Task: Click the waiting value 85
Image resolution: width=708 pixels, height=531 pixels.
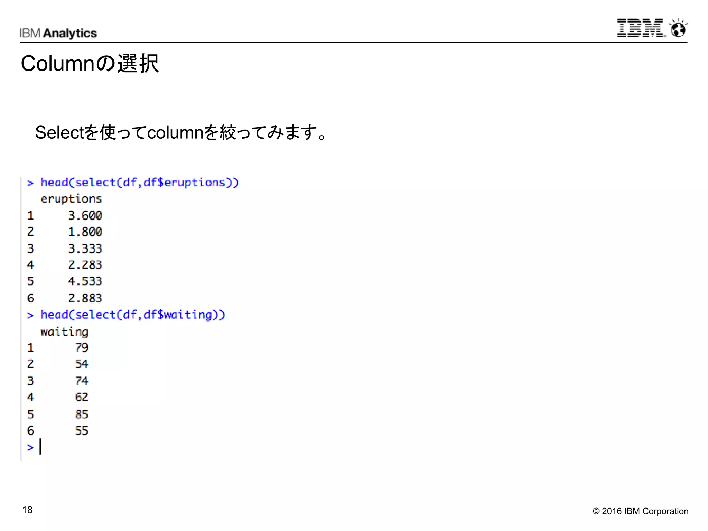Action: (82, 414)
